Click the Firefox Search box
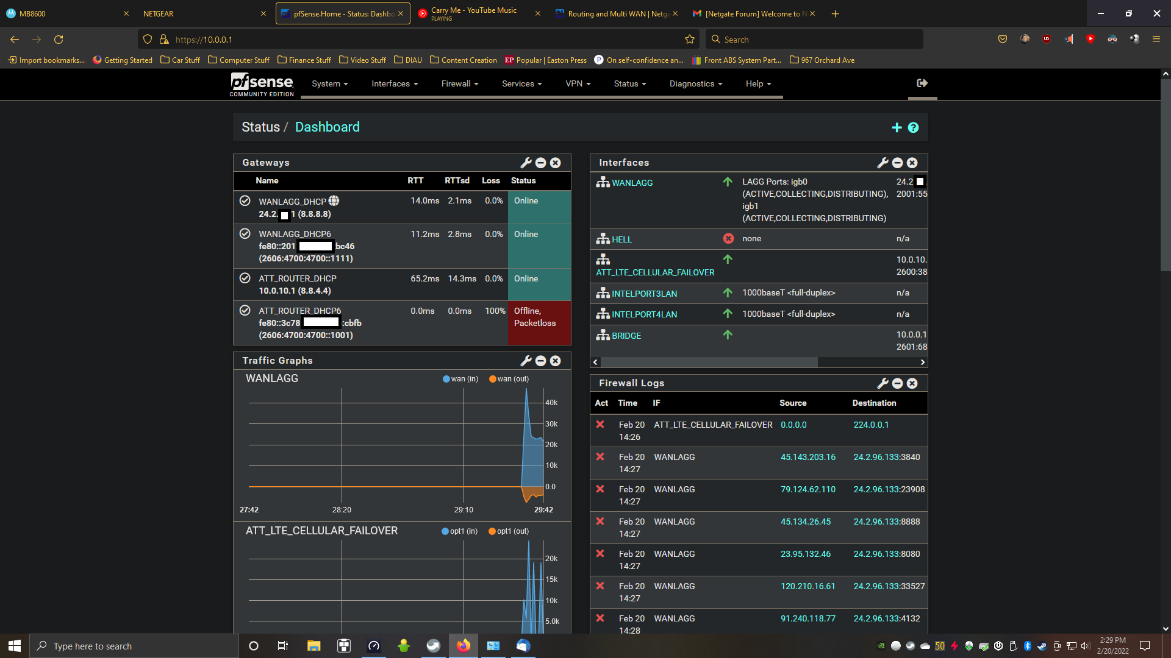The image size is (1171, 658). 815,40
